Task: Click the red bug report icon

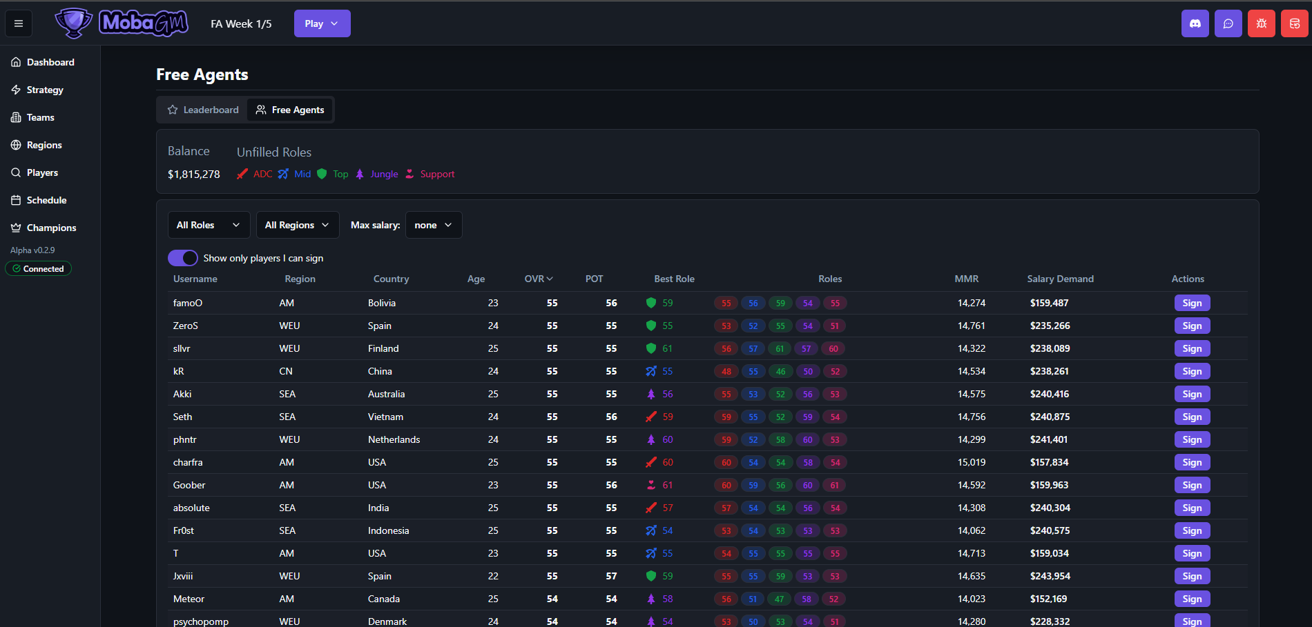Action: [x=1261, y=23]
